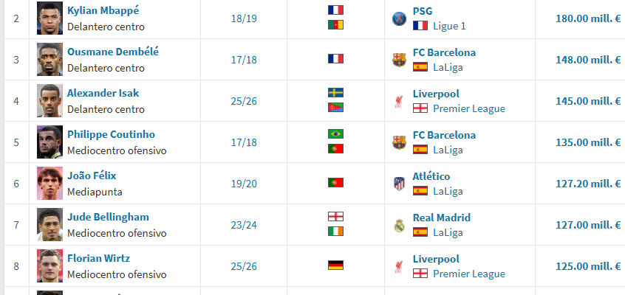Image resolution: width=625 pixels, height=295 pixels.
Task: Open Ousmane Dembélé player profile
Action: click(112, 52)
